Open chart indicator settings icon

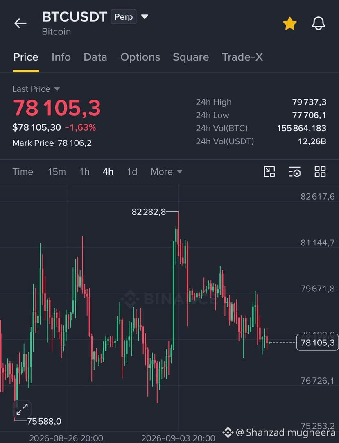(x=295, y=172)
